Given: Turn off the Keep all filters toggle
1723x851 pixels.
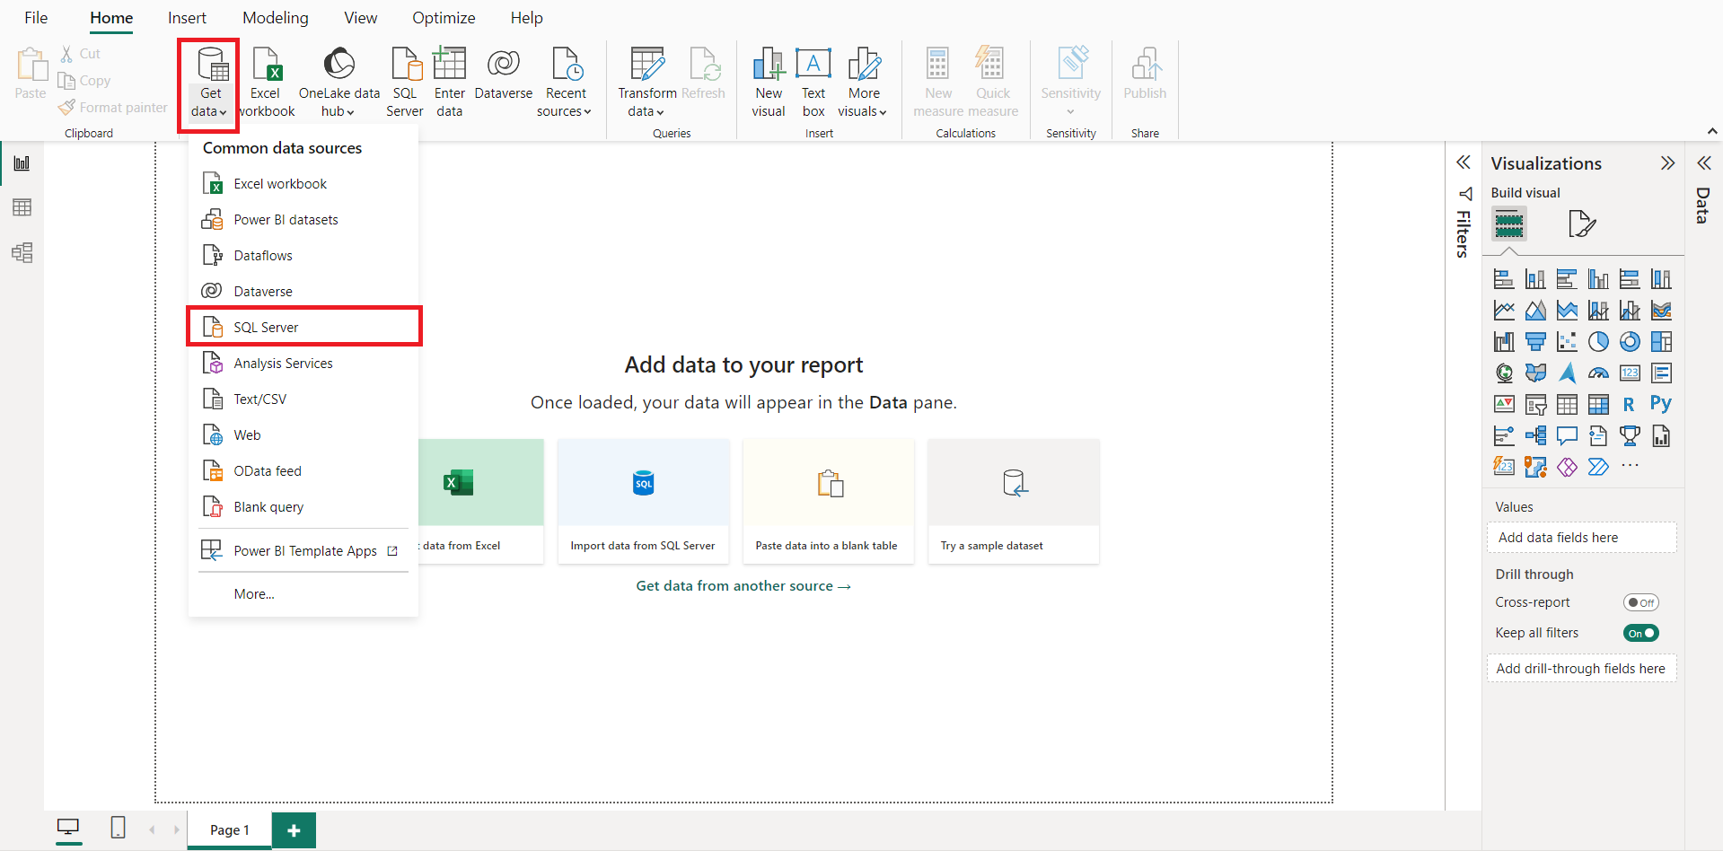Looking at the screenshot, I should [1640, 634].
